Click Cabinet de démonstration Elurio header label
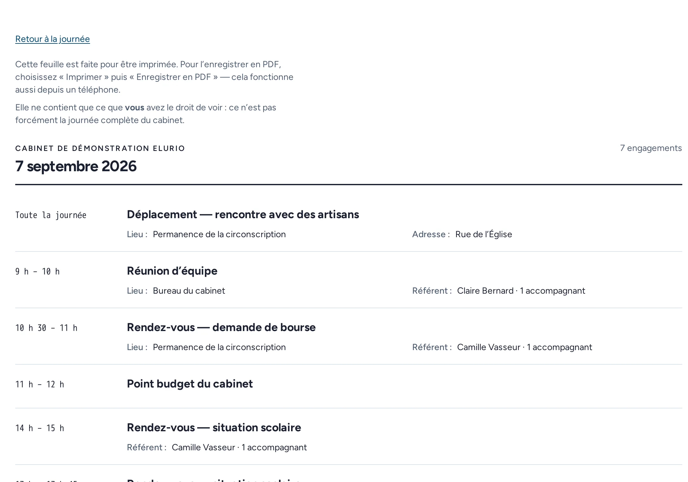Image resolution: width=688 pixels, height=482 pixels. tap(100, 148)
